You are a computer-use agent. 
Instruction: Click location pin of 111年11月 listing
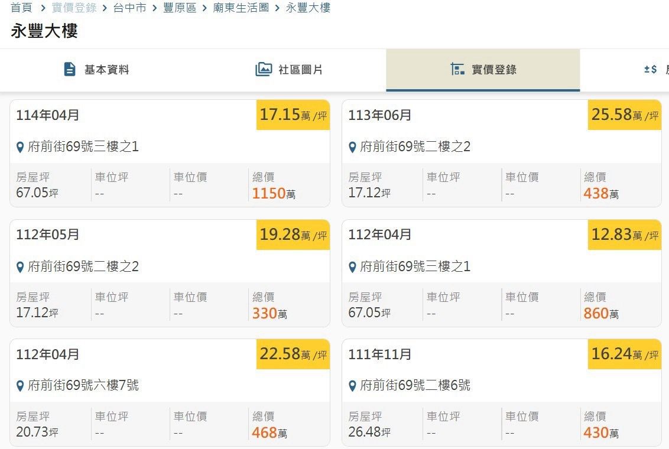point(353,386)
